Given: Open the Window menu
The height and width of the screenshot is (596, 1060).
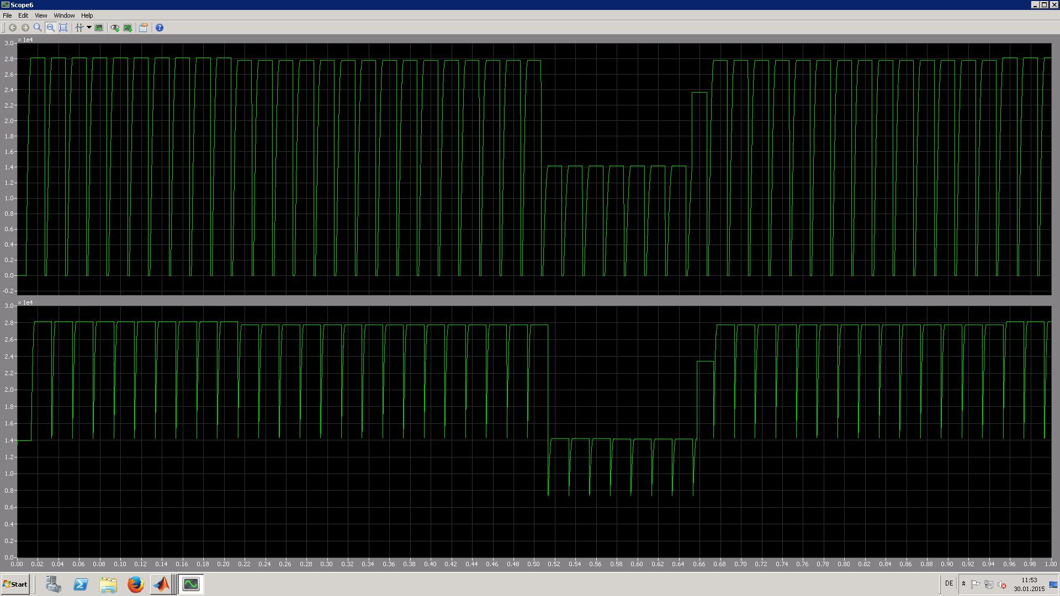Looking at the screenshot, I should pos(64,15).
